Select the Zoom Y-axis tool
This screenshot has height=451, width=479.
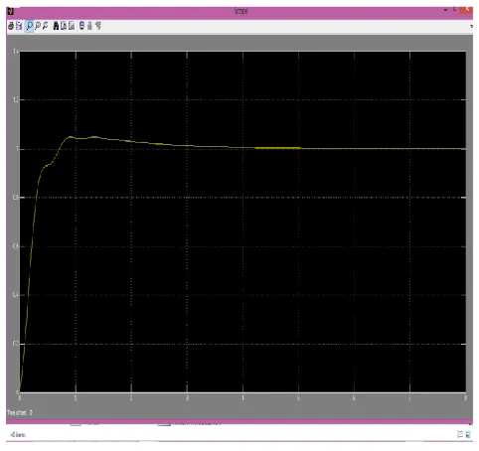pyautogui.click(x=46, y=26)
